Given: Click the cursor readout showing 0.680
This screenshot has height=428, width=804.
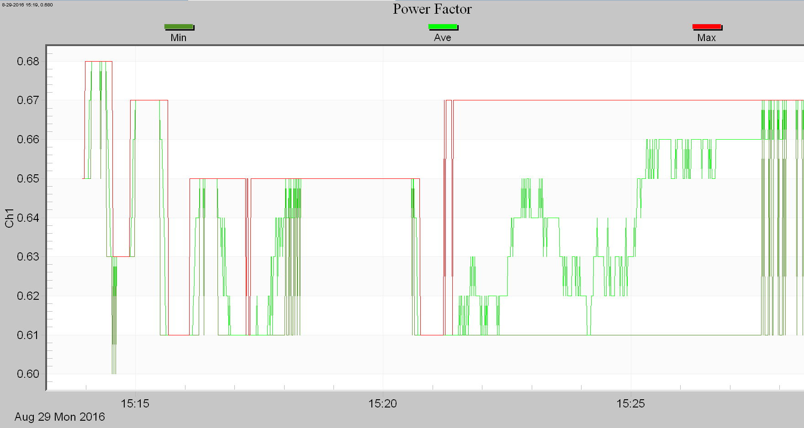Looking at the screenshot, I should [x=26, y=5].
